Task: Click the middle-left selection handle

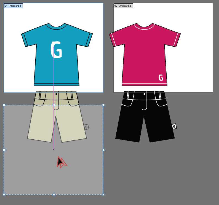Action: click(4, 150)
